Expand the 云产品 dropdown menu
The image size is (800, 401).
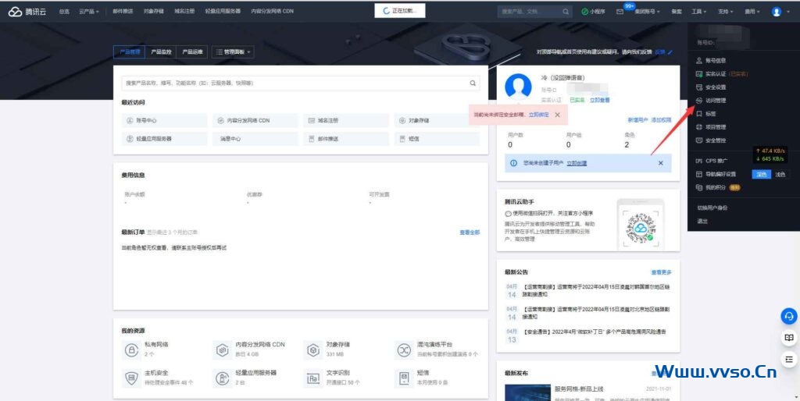pos(89,12)
